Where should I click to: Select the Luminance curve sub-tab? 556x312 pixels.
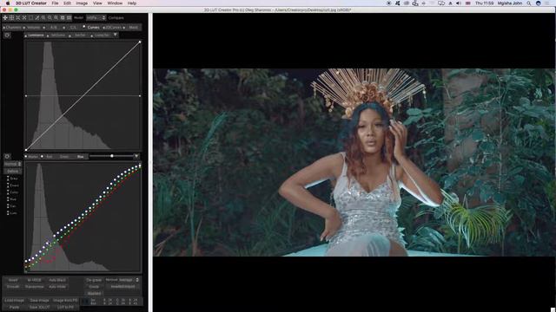click(35, 36)
